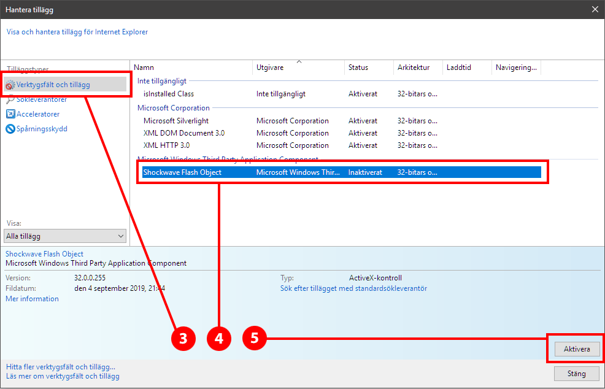
Task: Close the Hantera tillägg dialog window
Action: tap(595, 9)
